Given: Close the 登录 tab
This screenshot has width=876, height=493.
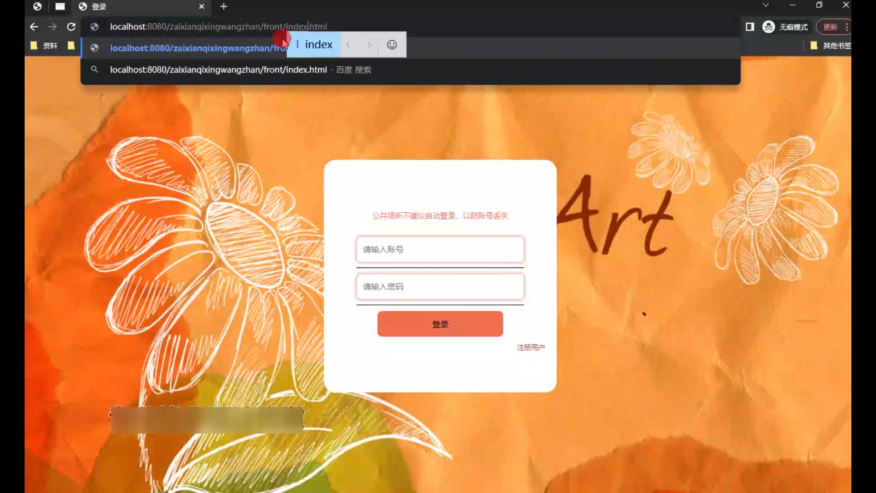Looking at the screenshot, I should pos(201,6).
